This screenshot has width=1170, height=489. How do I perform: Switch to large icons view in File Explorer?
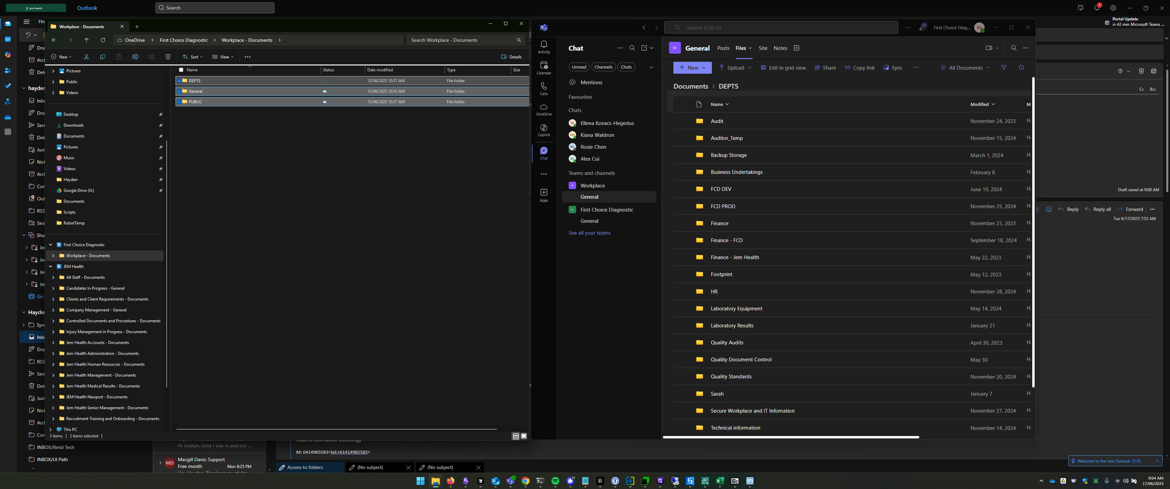524,436
